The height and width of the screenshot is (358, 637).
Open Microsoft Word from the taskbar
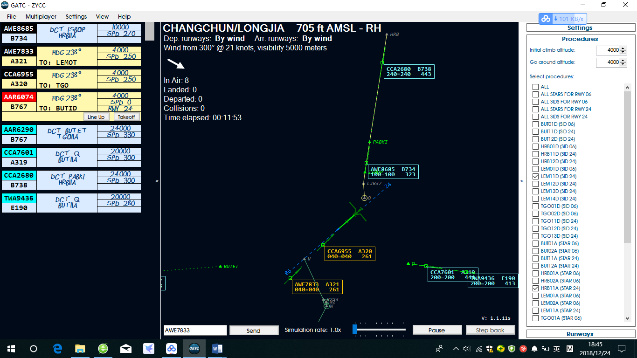(216, 348)
